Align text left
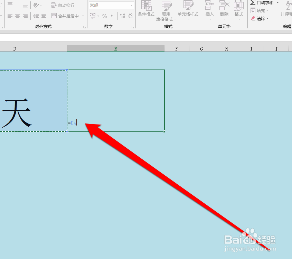This screenshot has height=259, width=292. (x=10, y=16)
